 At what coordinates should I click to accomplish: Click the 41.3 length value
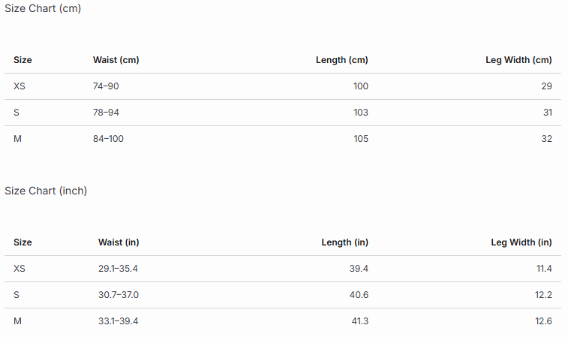point(359,321)
